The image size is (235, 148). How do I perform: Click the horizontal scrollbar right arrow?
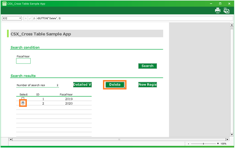(x=228, y=139)
